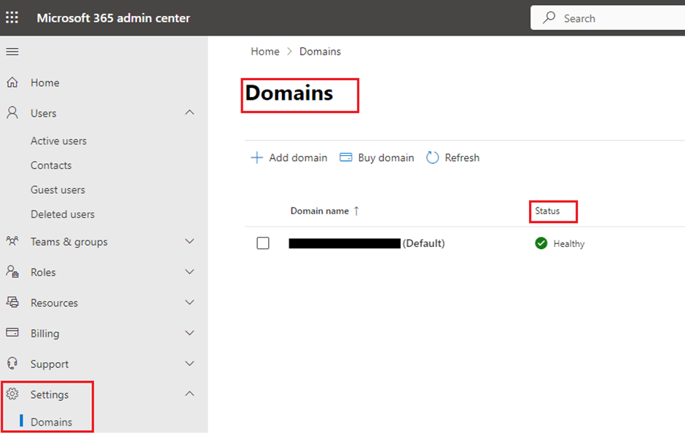Click the Home house icon in sidebar

click(x=12, y=82)
